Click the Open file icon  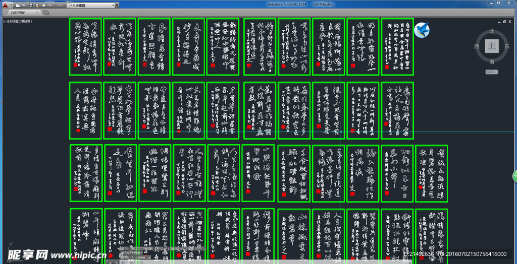tap(24, 5)
